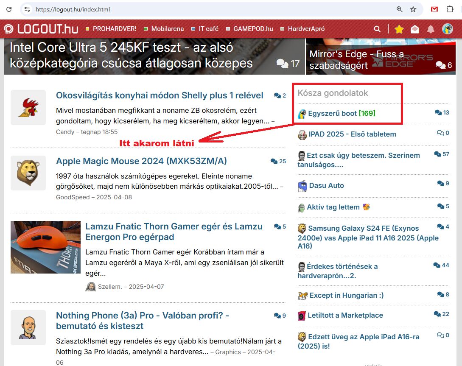Click the 44 comments icon by Érdekes történések
This screenshot has width=462, height=366.
(441, 265)
